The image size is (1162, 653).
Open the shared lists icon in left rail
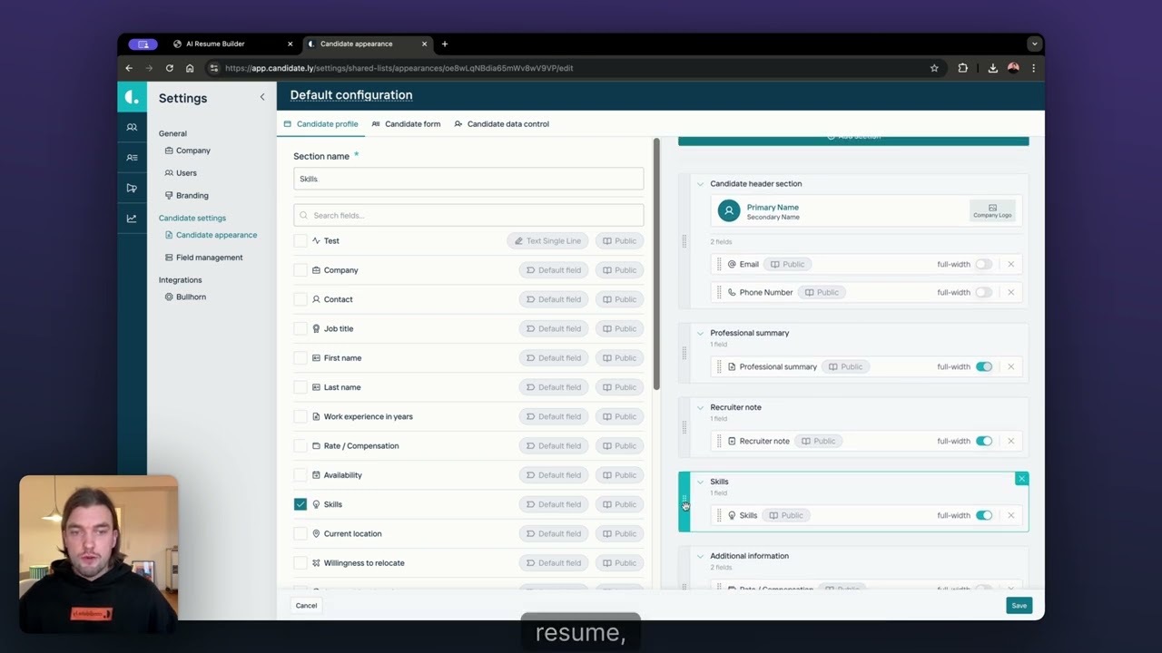[132, 158]
